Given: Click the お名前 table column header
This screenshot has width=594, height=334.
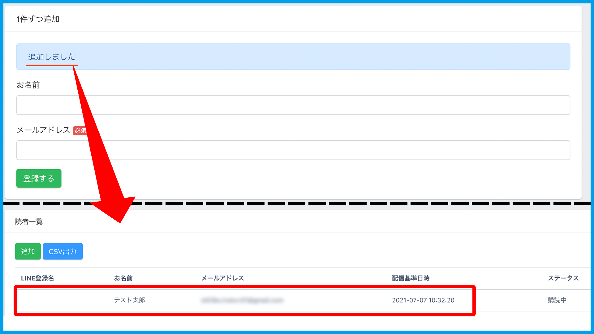Looking at the screenshot, I should pyautogui.click(x=123, y=278).
